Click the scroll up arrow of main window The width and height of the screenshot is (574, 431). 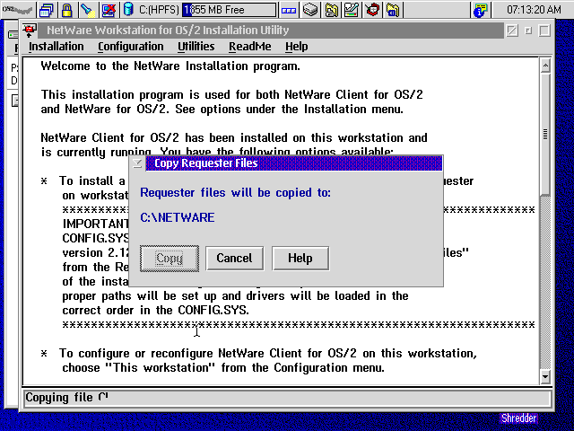[545, 66]
